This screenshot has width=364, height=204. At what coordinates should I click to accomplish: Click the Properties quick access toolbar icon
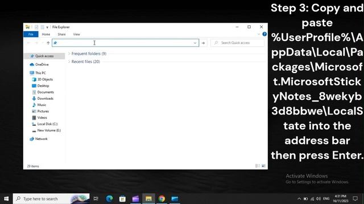(x=36, y=27)
